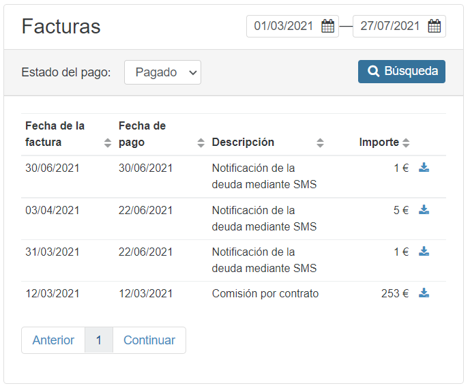Viewport: 470px width, 388px height.
Task: Click Notificación description in the 31/03/2021 row
Action: tap(264, 260)
